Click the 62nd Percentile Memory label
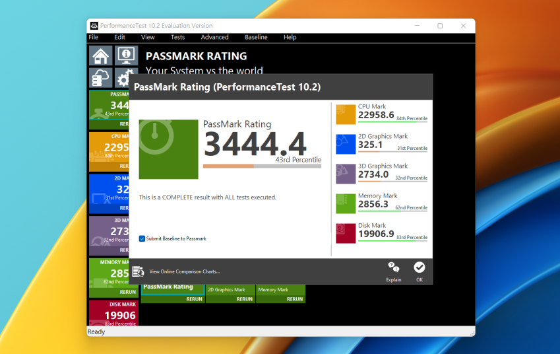 click(x=412, y=207)
